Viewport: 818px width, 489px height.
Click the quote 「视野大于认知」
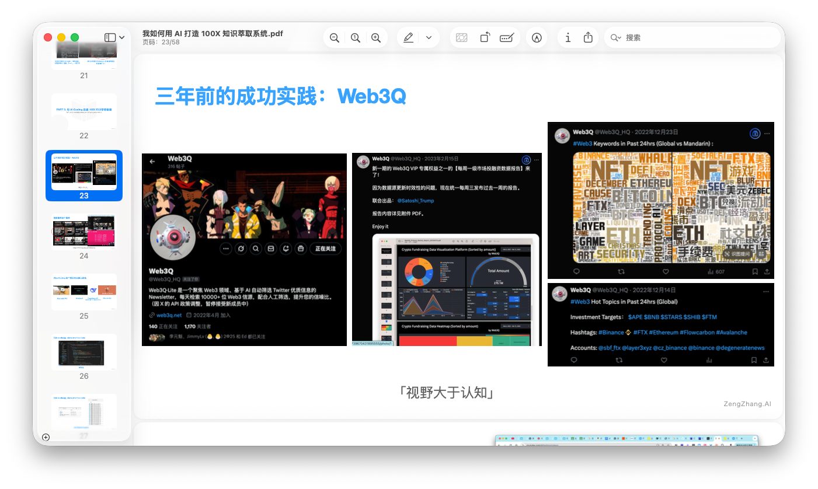(x=448, y=393)
